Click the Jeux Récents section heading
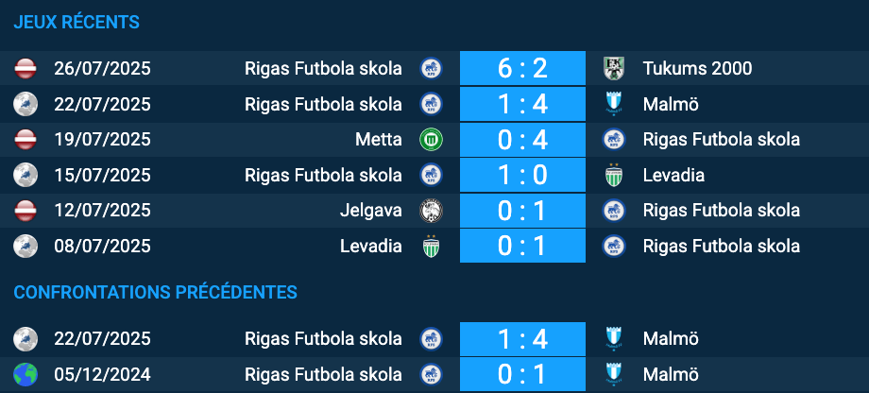The height and width of the screenshot is (393, 869). pos(77,22)
